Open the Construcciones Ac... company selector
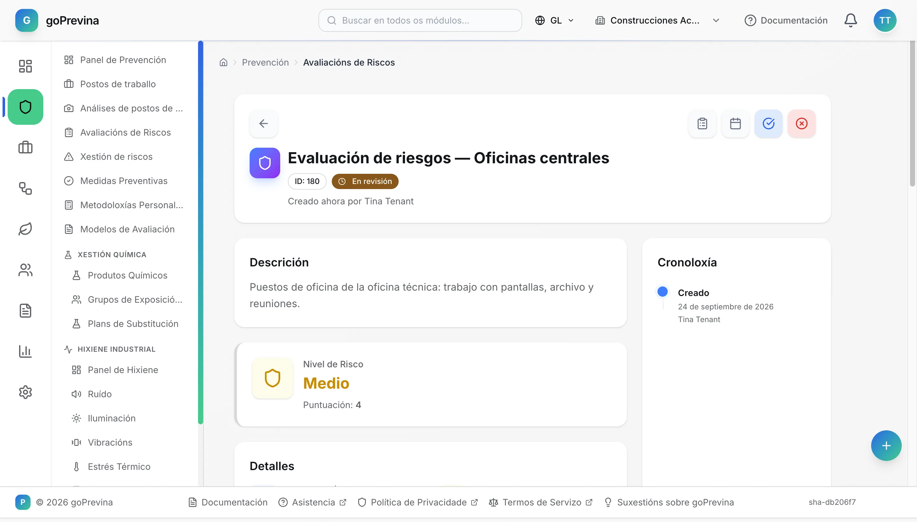The width and height of the screenshot is (917, 522). click(657, 20)
